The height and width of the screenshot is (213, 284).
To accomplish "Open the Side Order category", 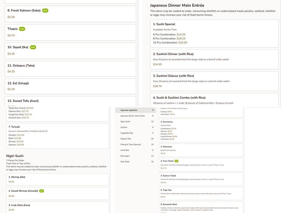I will 136,162.
